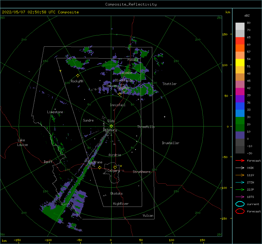This screenshot has height=244, width=262.
Task: Select the yellow 54 dBZ legend swatch
Action: coord(240,62)
